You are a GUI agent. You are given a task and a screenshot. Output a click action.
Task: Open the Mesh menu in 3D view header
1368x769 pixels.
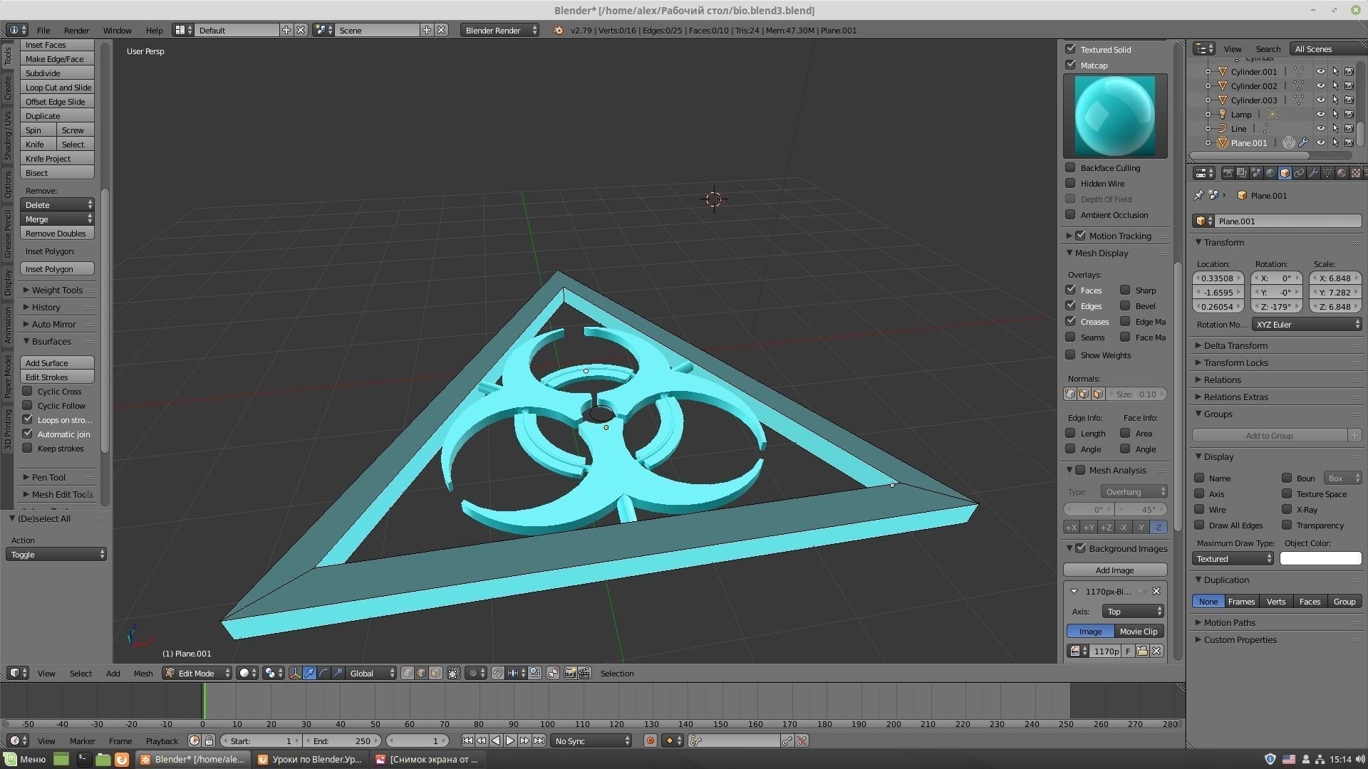[142, 673]
